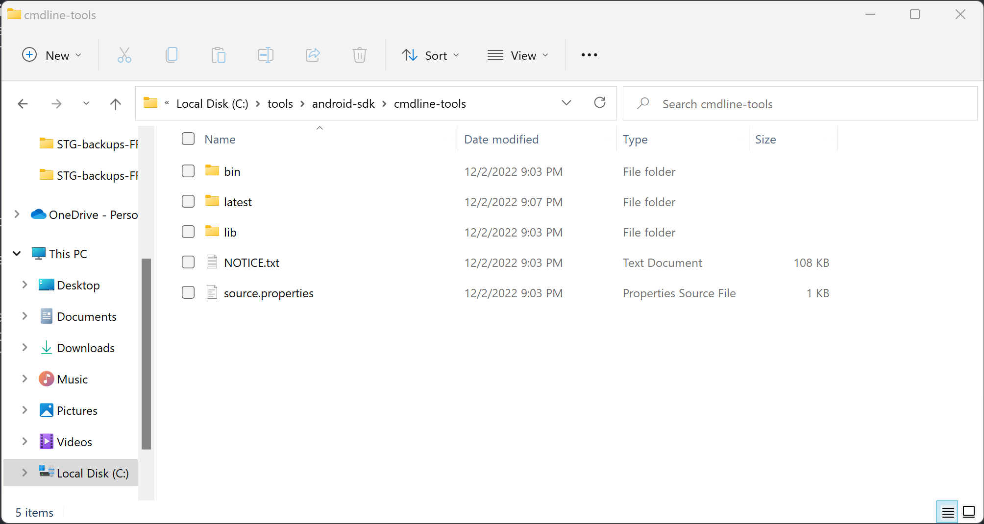Navigate up to the android-sdk folder
The width and height of the screenshot is (984, 524).
coord(116,103)
